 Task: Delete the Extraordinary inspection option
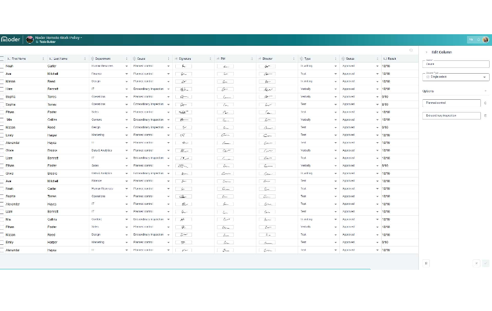pyautogui.click(x=486, y=115)
